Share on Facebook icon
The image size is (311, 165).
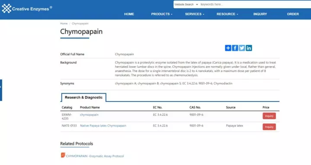(x=235, y=48)
